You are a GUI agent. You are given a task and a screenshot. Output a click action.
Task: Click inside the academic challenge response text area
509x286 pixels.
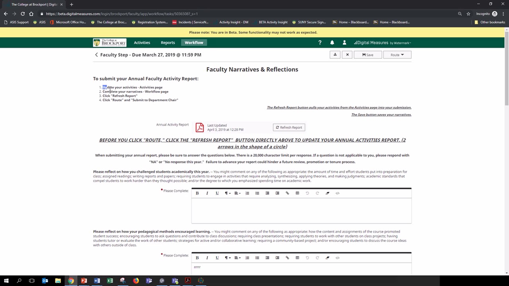[x=301, y=211]
